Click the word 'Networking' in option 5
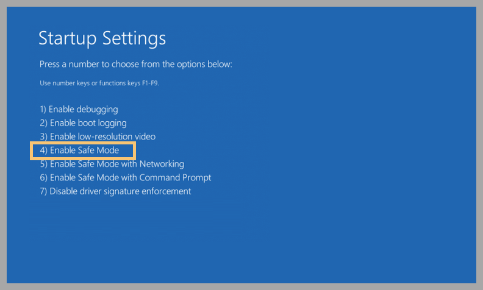The height and width of the screenshot is (290, 483). [162, 164]
